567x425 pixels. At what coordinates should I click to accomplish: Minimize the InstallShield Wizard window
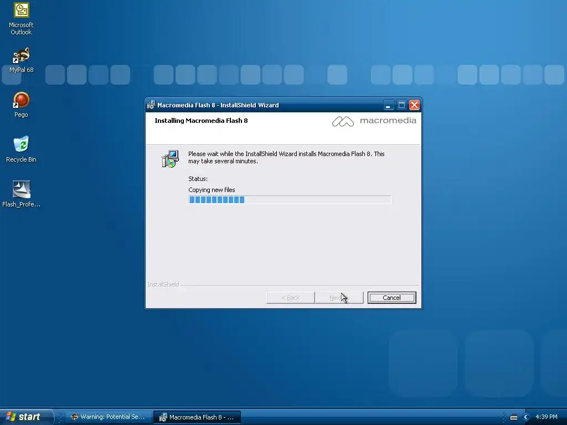(x=388, y=105)
